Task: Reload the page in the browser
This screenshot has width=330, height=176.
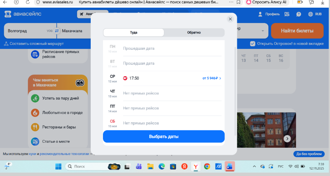Action: pos(28,2)
